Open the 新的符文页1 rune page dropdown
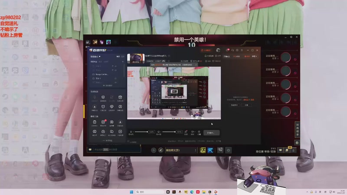Image resolution: width=347 pixels, height=195 pixels. [181, 150]
